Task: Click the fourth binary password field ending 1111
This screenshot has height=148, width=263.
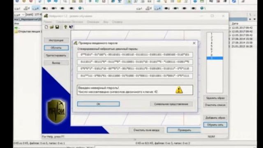Action: 135,76
